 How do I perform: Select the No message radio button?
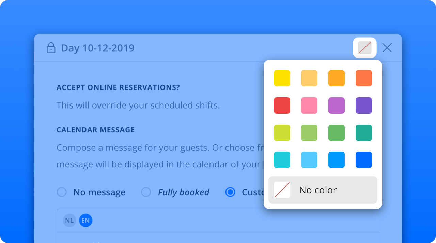[62, 192]
